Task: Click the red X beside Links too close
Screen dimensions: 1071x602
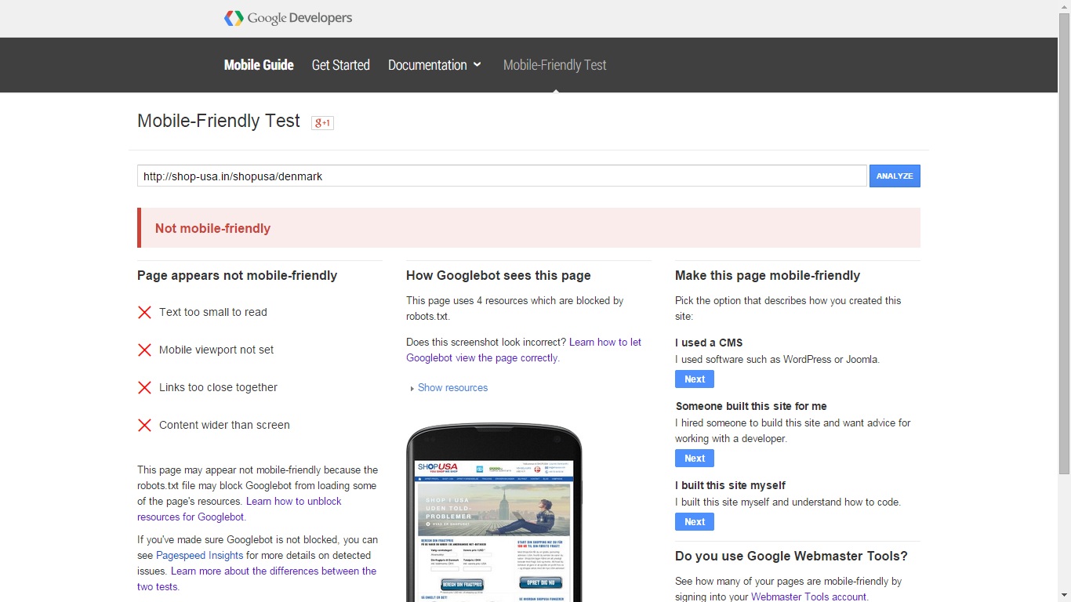Action: coord(144,387)
